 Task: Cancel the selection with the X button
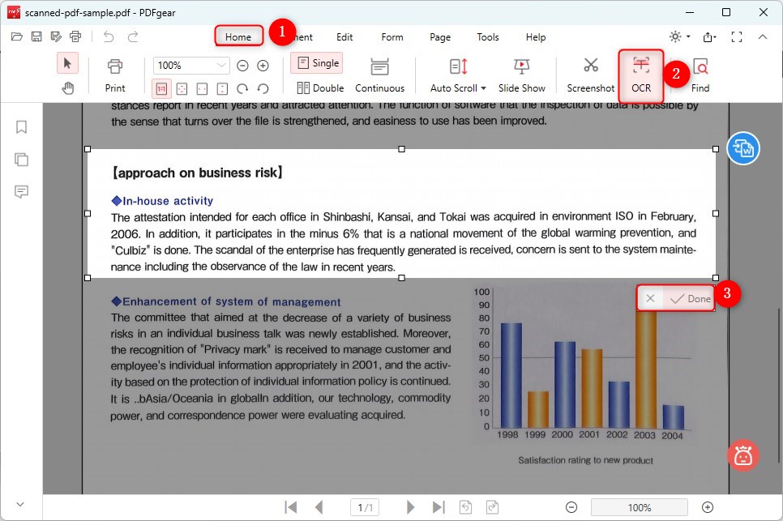tap(649, 298)
